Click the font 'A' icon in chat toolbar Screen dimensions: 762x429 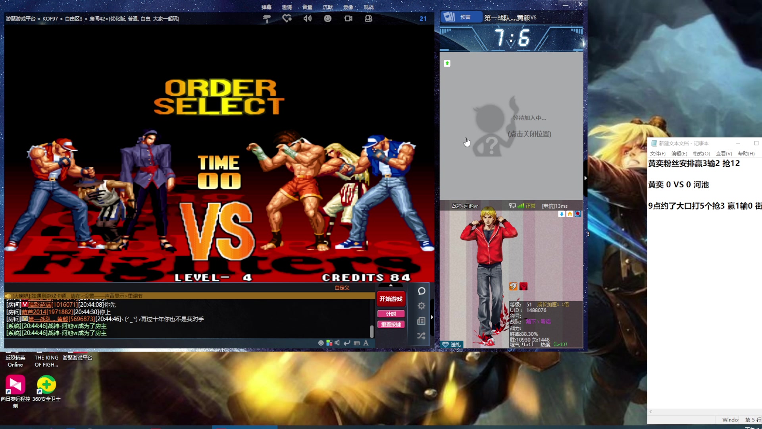pos(366,343)
